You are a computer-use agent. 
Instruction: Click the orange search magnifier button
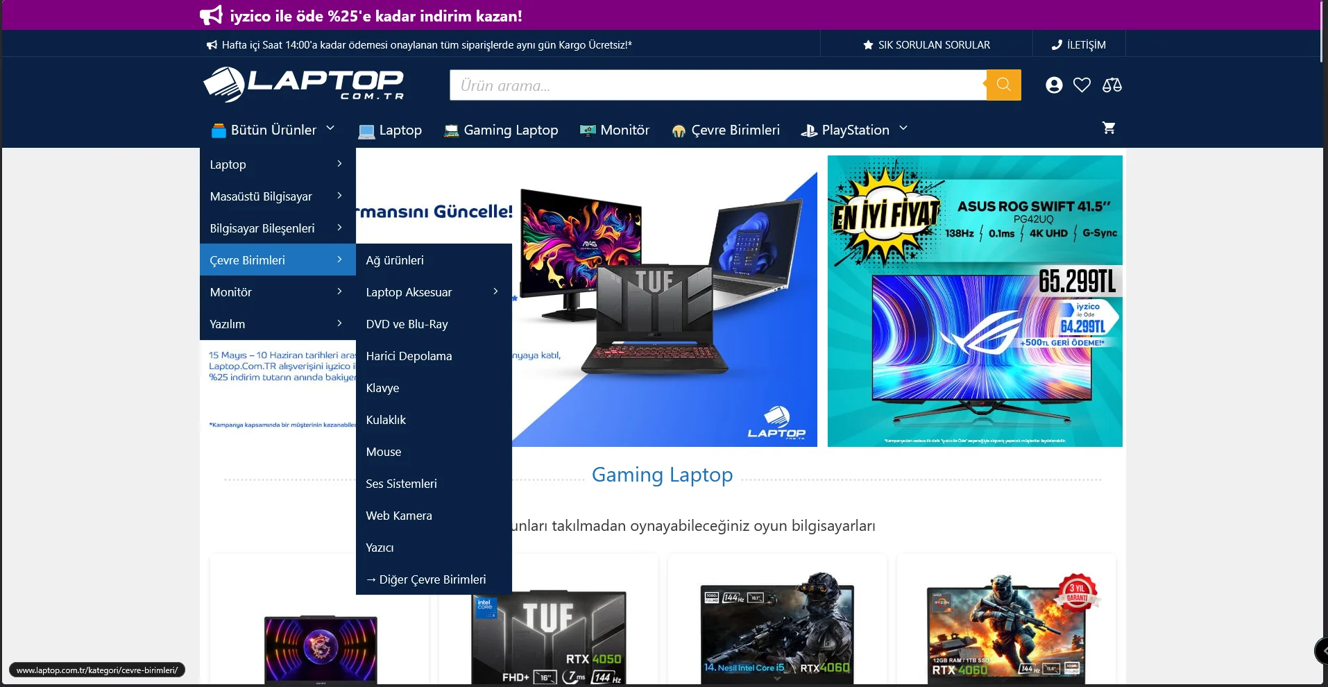(x=1003, y=85)
